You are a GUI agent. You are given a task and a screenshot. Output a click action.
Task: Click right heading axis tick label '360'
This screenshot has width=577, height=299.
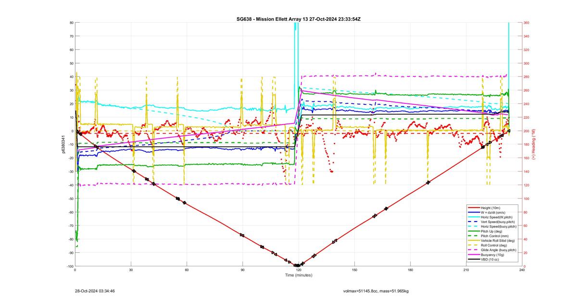pos(527,23)
